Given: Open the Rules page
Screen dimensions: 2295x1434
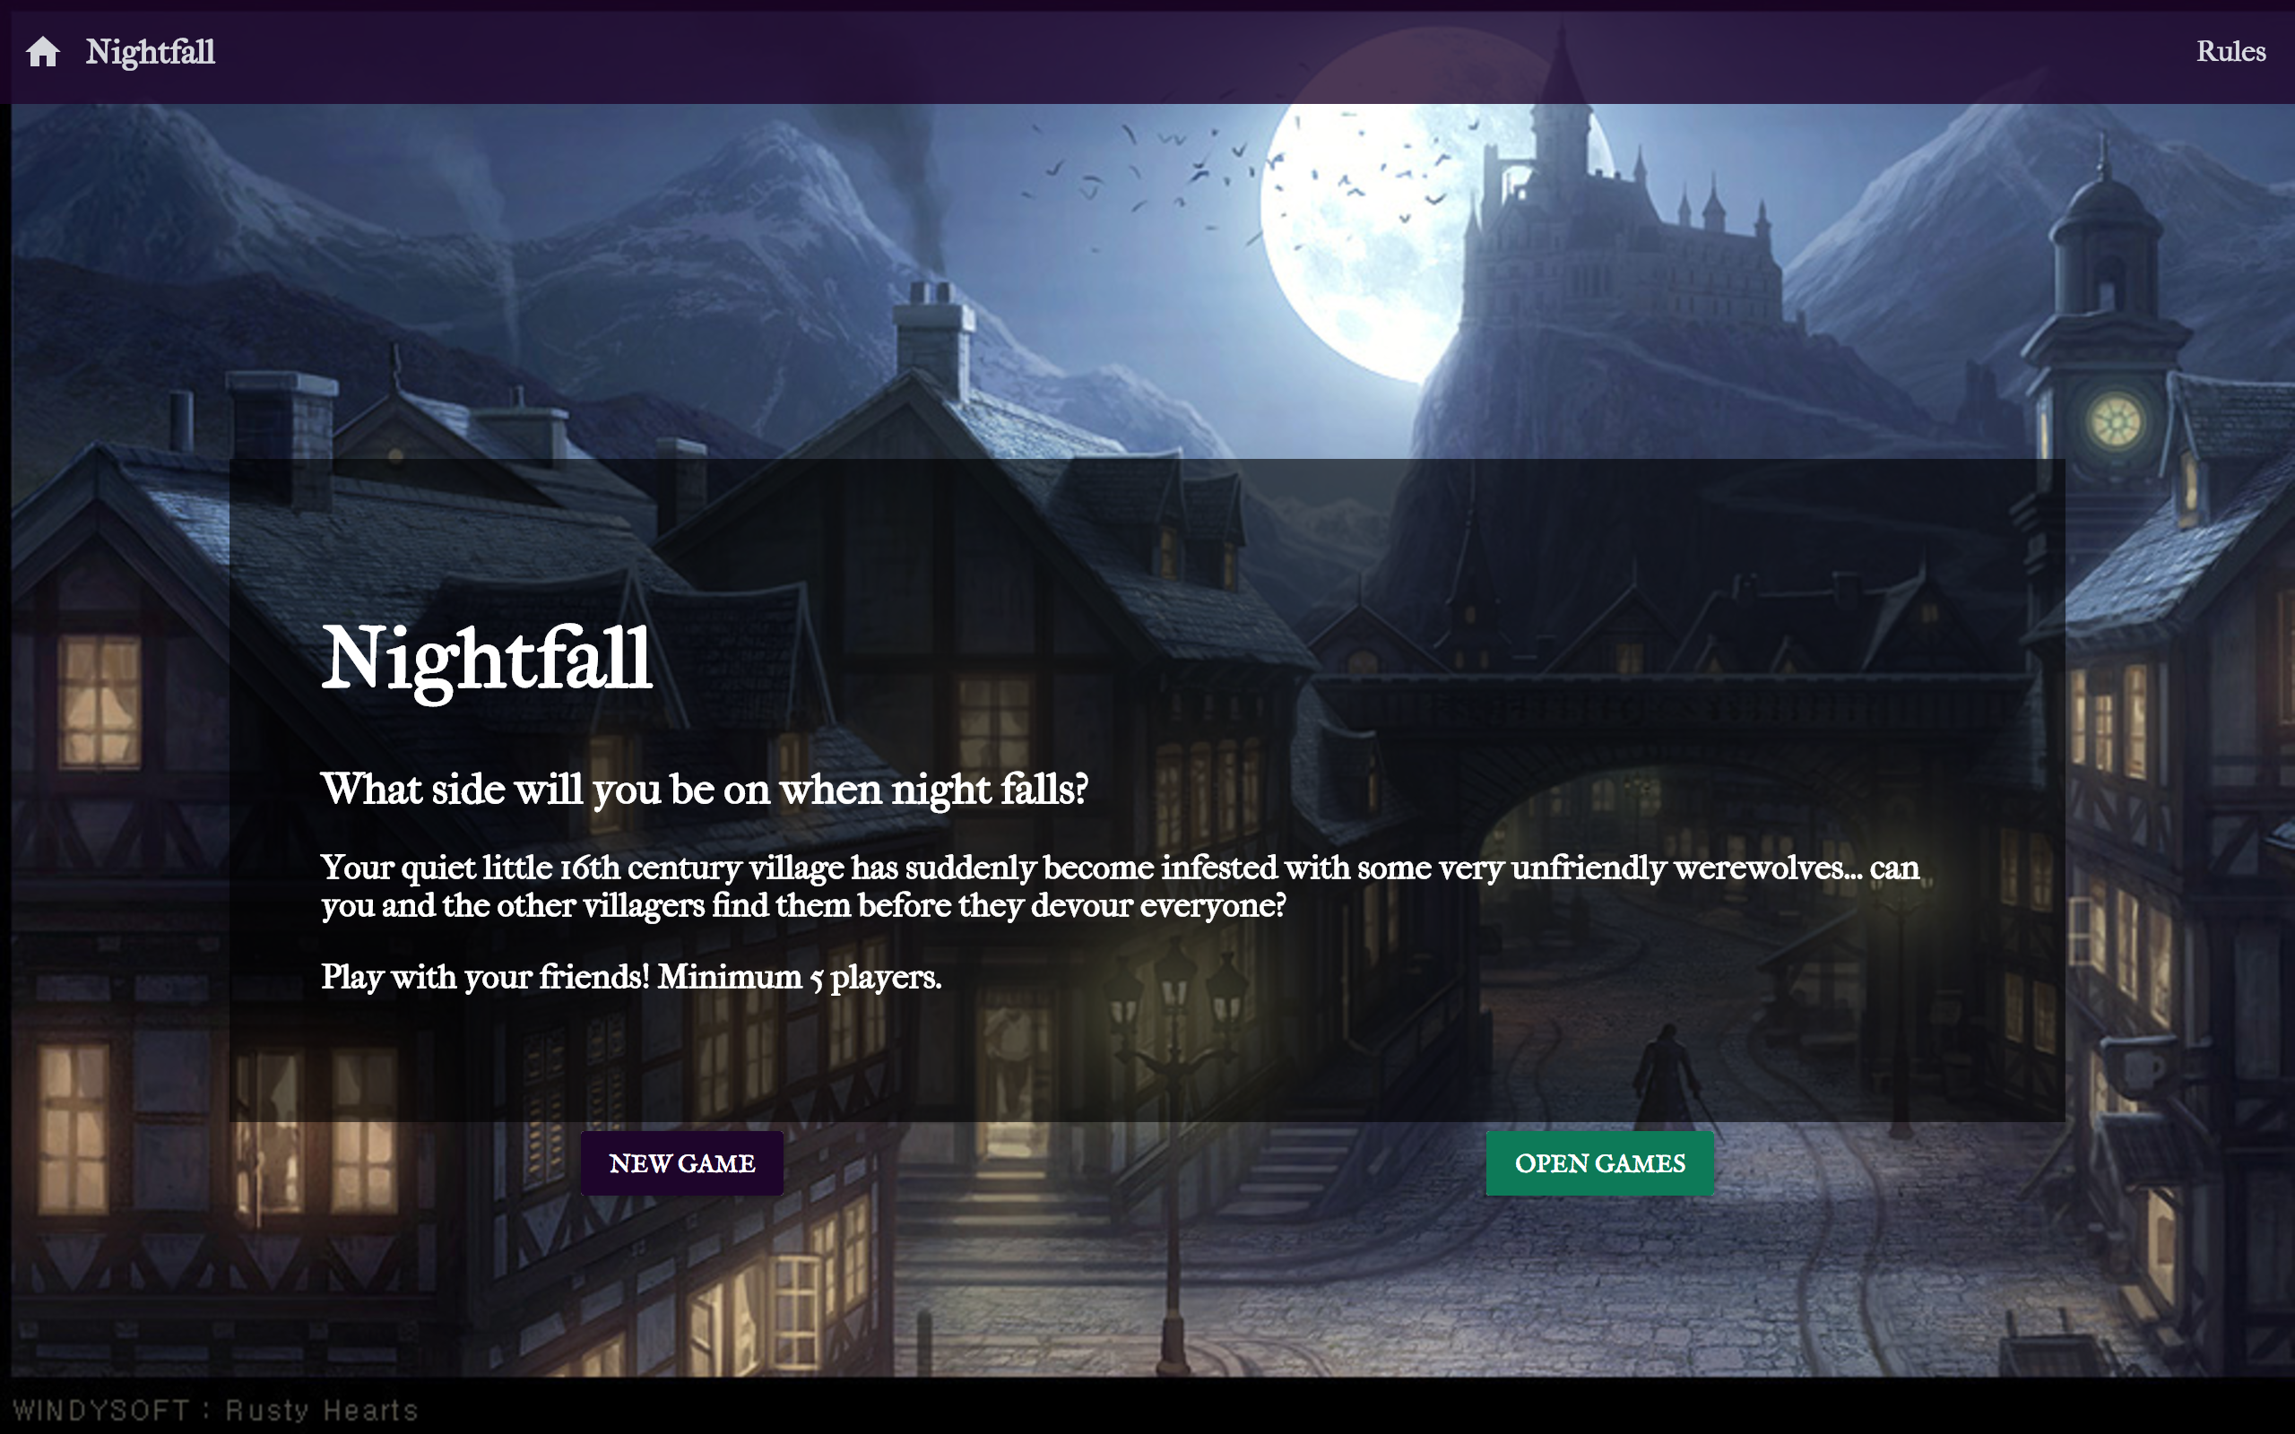Looking at the screenshot, I should coord(2230,51).
